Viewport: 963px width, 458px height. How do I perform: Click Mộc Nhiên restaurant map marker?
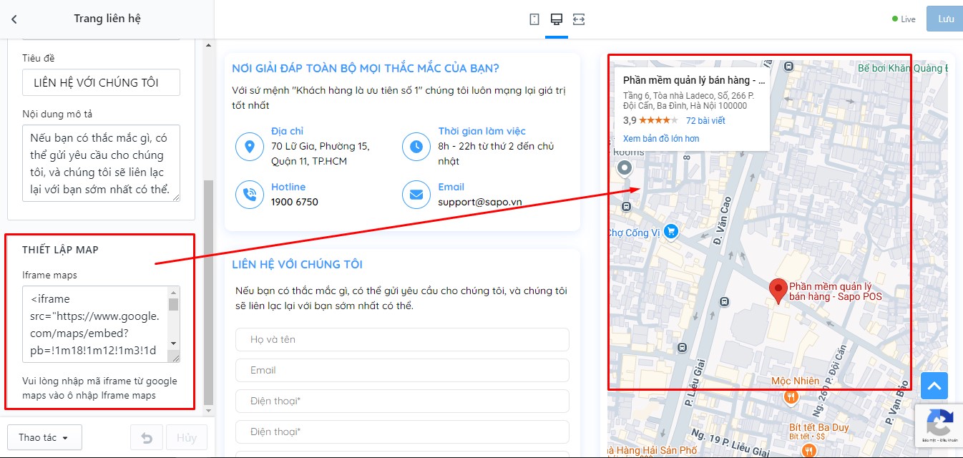point(791,395)
